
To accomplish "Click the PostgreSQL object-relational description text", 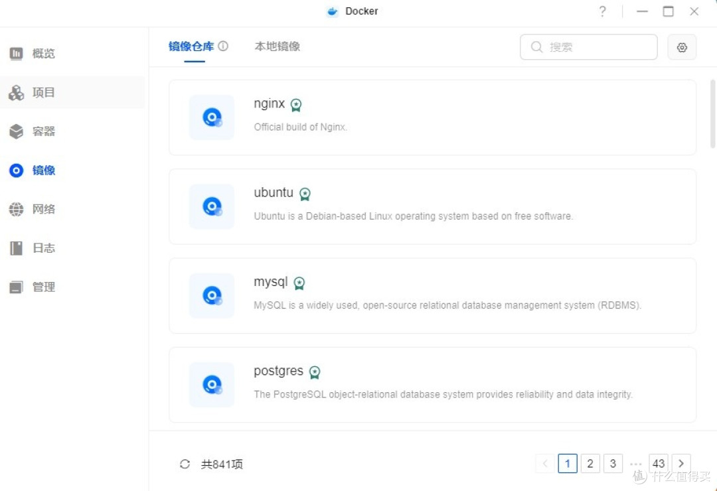I will coord(443,395).
